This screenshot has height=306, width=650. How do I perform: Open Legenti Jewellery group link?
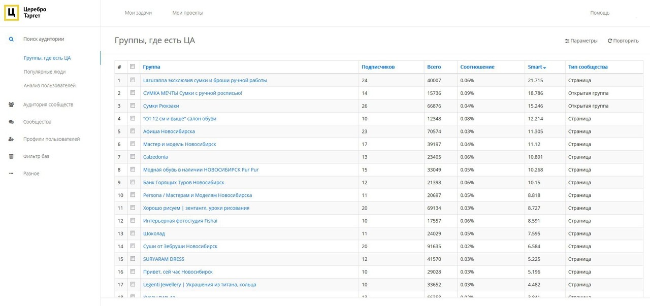(200, 285)
